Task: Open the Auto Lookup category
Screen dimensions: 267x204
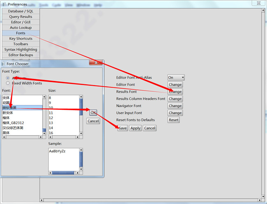Action: (x=21, y=27)
